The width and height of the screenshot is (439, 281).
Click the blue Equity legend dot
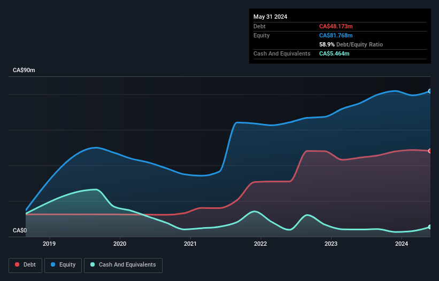click(53, 264)
